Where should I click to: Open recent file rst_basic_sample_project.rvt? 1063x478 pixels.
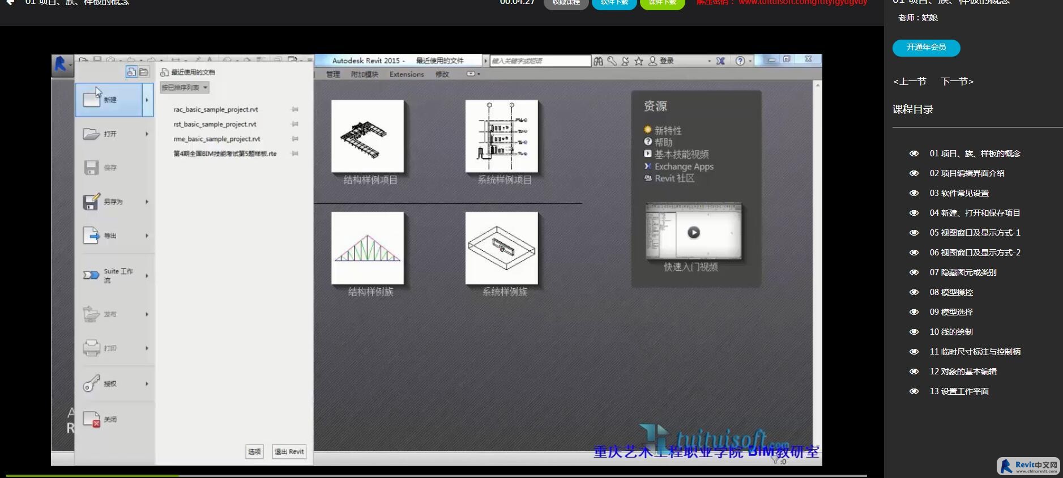point(215,124)
